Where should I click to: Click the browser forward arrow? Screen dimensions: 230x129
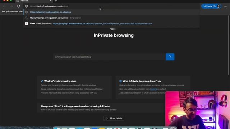[11, 6]
